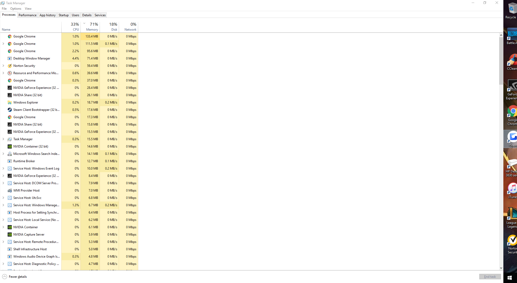Click the Steam Client Bootstrapper icon
Viewport: 517px width, 283px height.
point(10,110)
